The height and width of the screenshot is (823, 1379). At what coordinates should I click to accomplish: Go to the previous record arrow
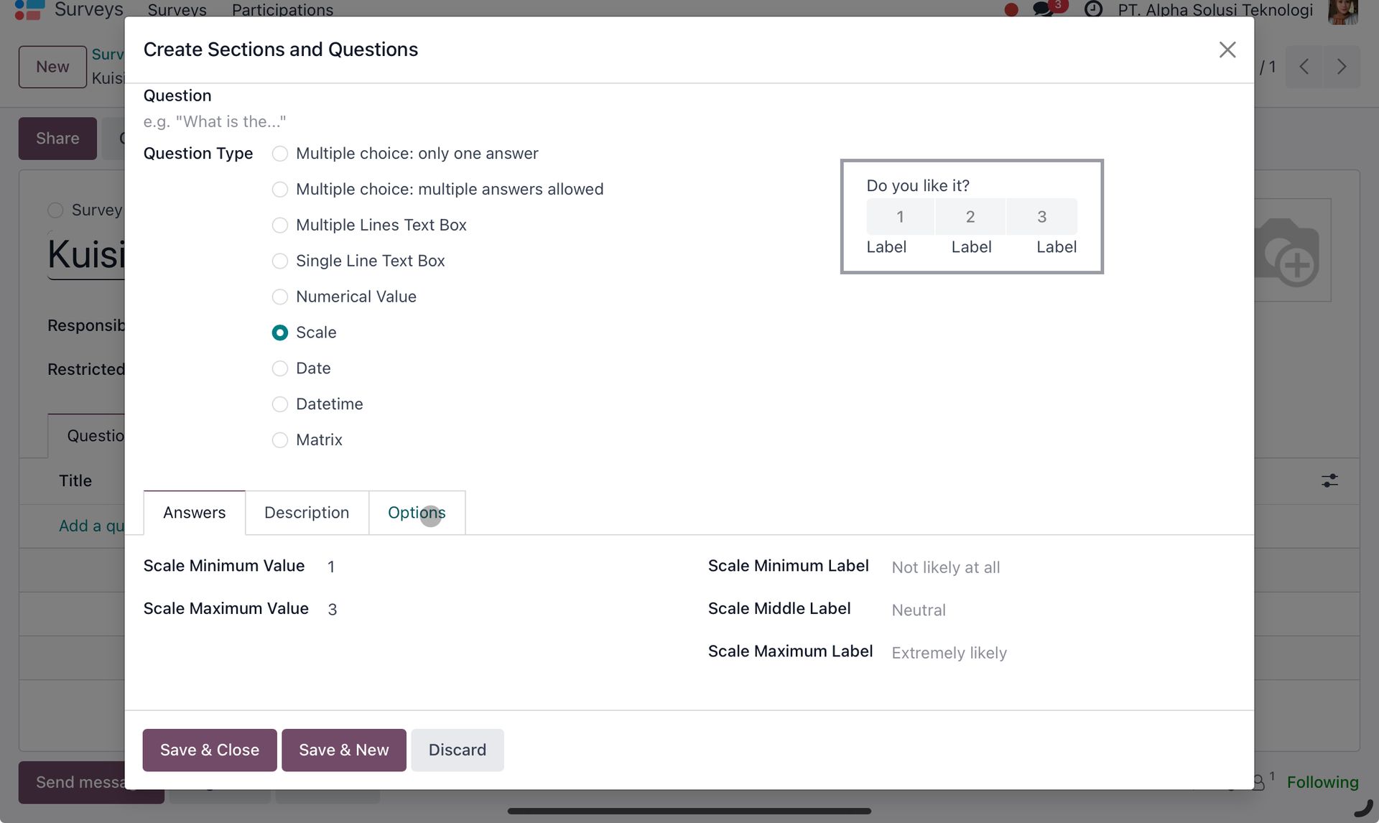tap(1304, 67)
